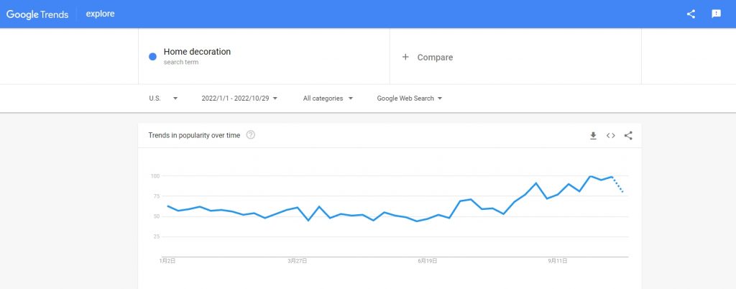Expand the Google Web Search dropdown
Viewport: 736px width, 289px height.
tap(409, 98)
